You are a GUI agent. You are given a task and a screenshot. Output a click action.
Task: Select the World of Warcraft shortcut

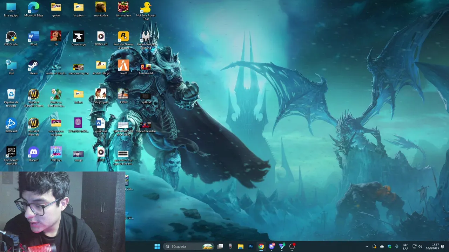click(x=34, y=127)
